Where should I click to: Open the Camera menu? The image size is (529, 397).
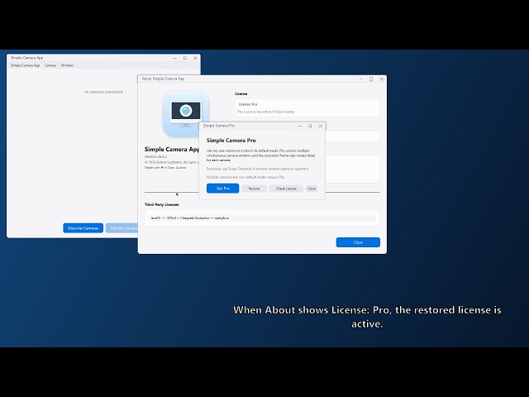[x=50, y=65]
